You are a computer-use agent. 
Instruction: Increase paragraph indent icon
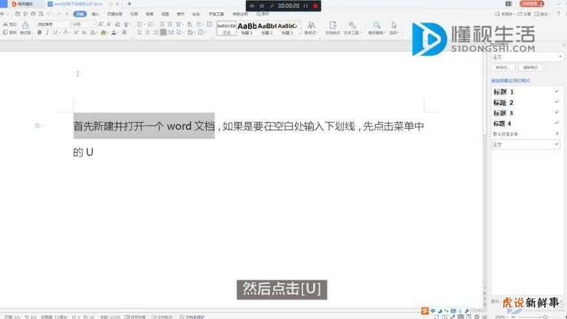(x=169, y=24)
